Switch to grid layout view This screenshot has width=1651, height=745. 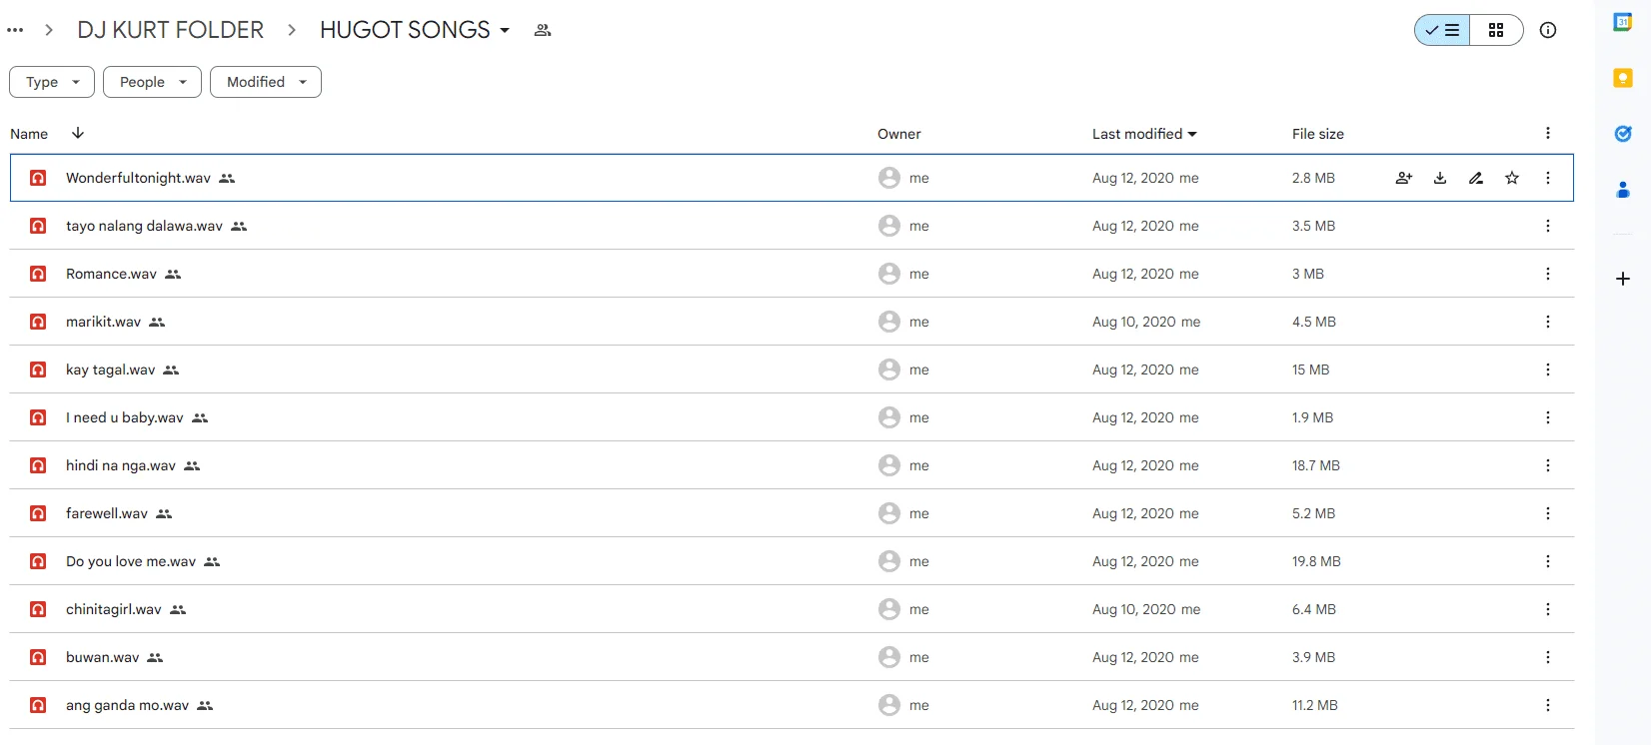[x=1496, y=30]
